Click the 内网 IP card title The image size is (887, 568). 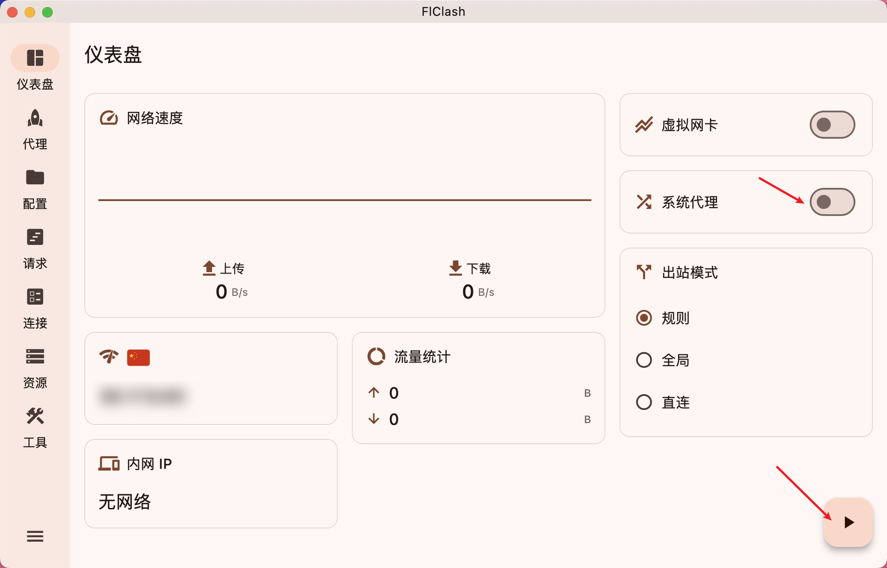[x=149, y=464]
